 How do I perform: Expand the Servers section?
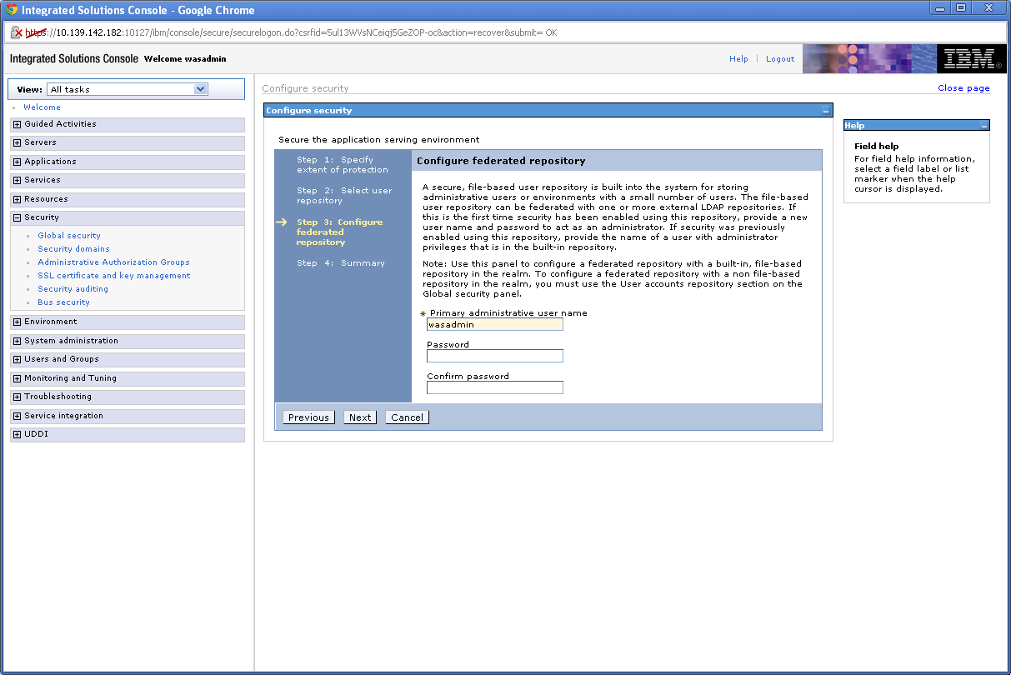pos(17,142)
